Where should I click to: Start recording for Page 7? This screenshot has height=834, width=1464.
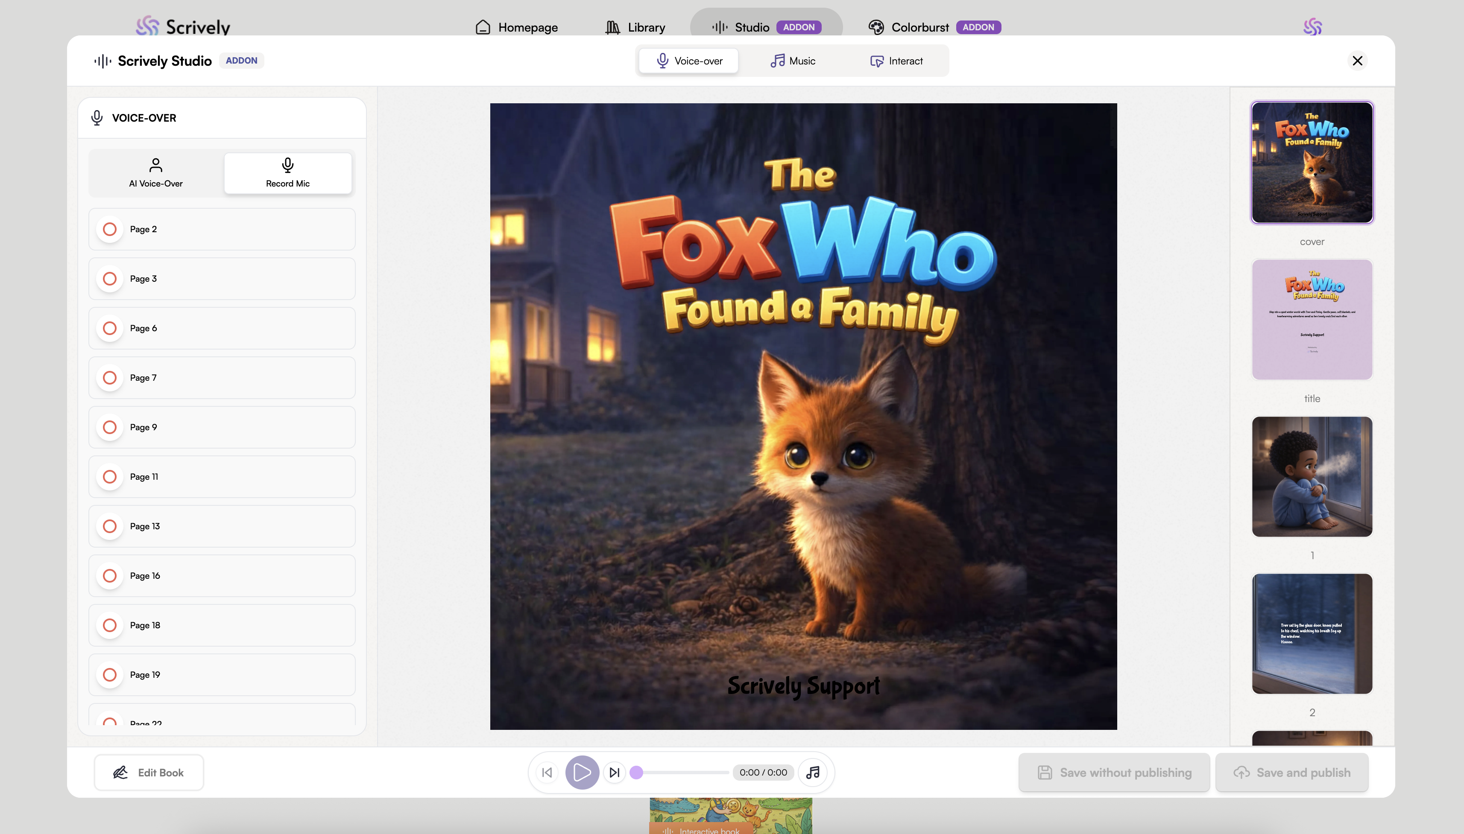click(x=109, y=377)
